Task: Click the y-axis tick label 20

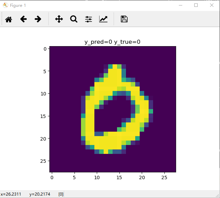Action: point(44,138)
